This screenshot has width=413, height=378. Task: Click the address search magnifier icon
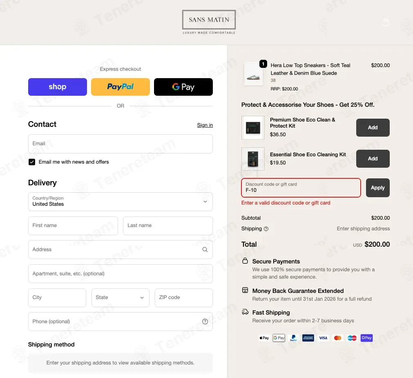tap(205, 250)
